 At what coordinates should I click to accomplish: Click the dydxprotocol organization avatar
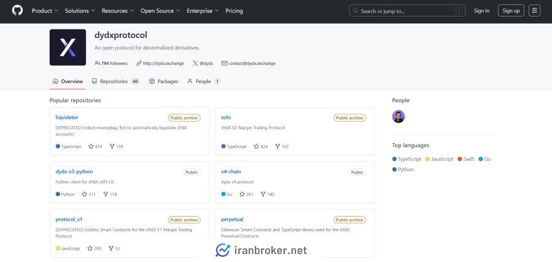point(67,47)
